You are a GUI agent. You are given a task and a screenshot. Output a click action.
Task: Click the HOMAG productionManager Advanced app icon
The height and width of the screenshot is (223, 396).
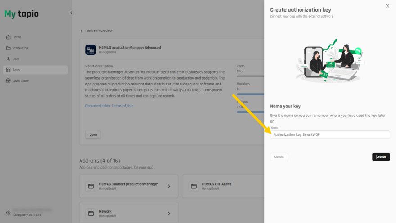tap(90, 50)
